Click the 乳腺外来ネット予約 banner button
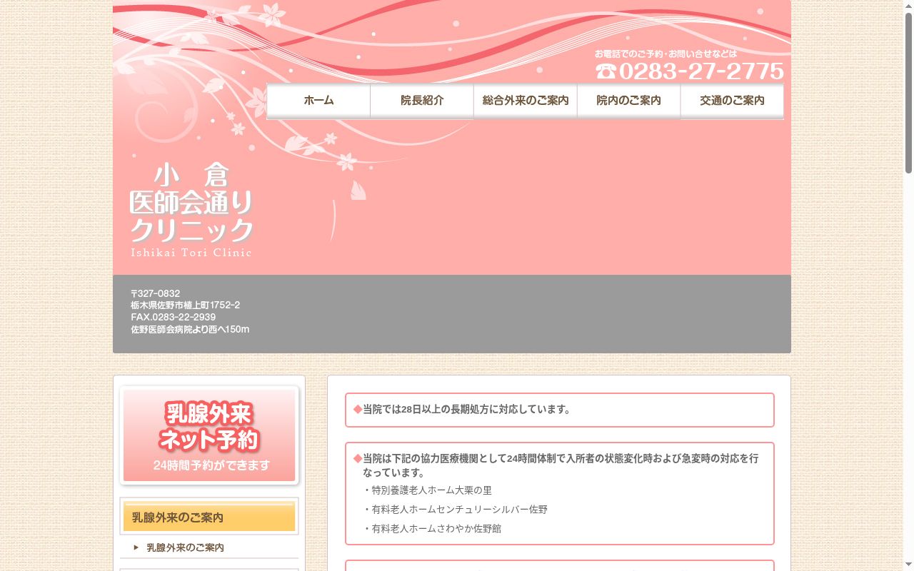Image resolution: width=914 pixels, height=571 pixels. click(x=209, y=435)
